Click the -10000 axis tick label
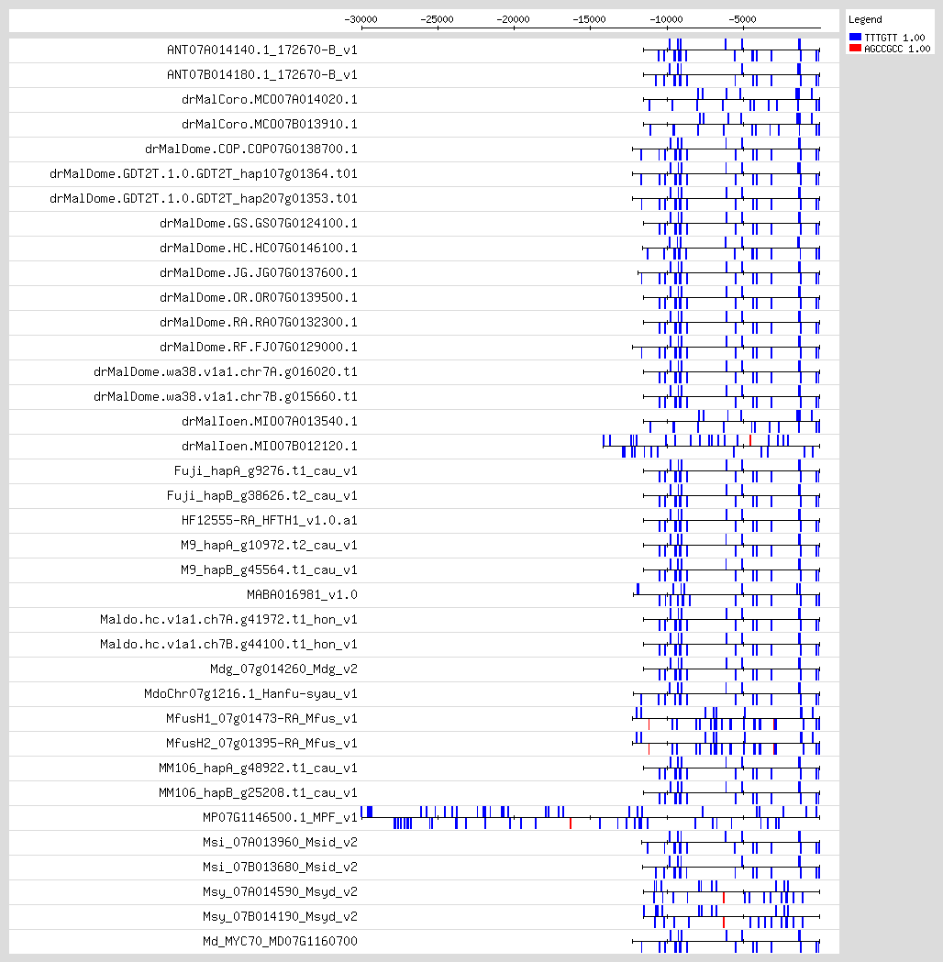The image size is (943, 962). [665, 18]
